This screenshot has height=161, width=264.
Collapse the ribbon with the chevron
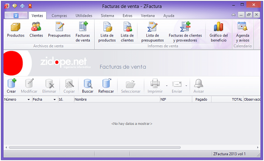(234, 15)
